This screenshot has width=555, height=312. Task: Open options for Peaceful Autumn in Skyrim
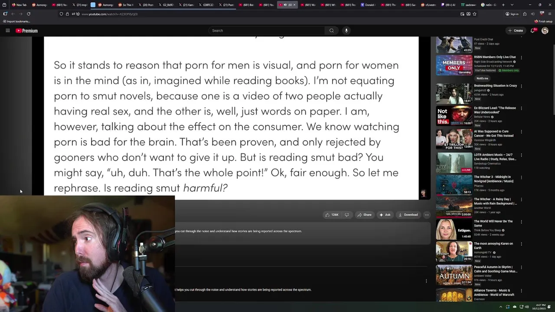pyautogui.click(x=521, y=267)
